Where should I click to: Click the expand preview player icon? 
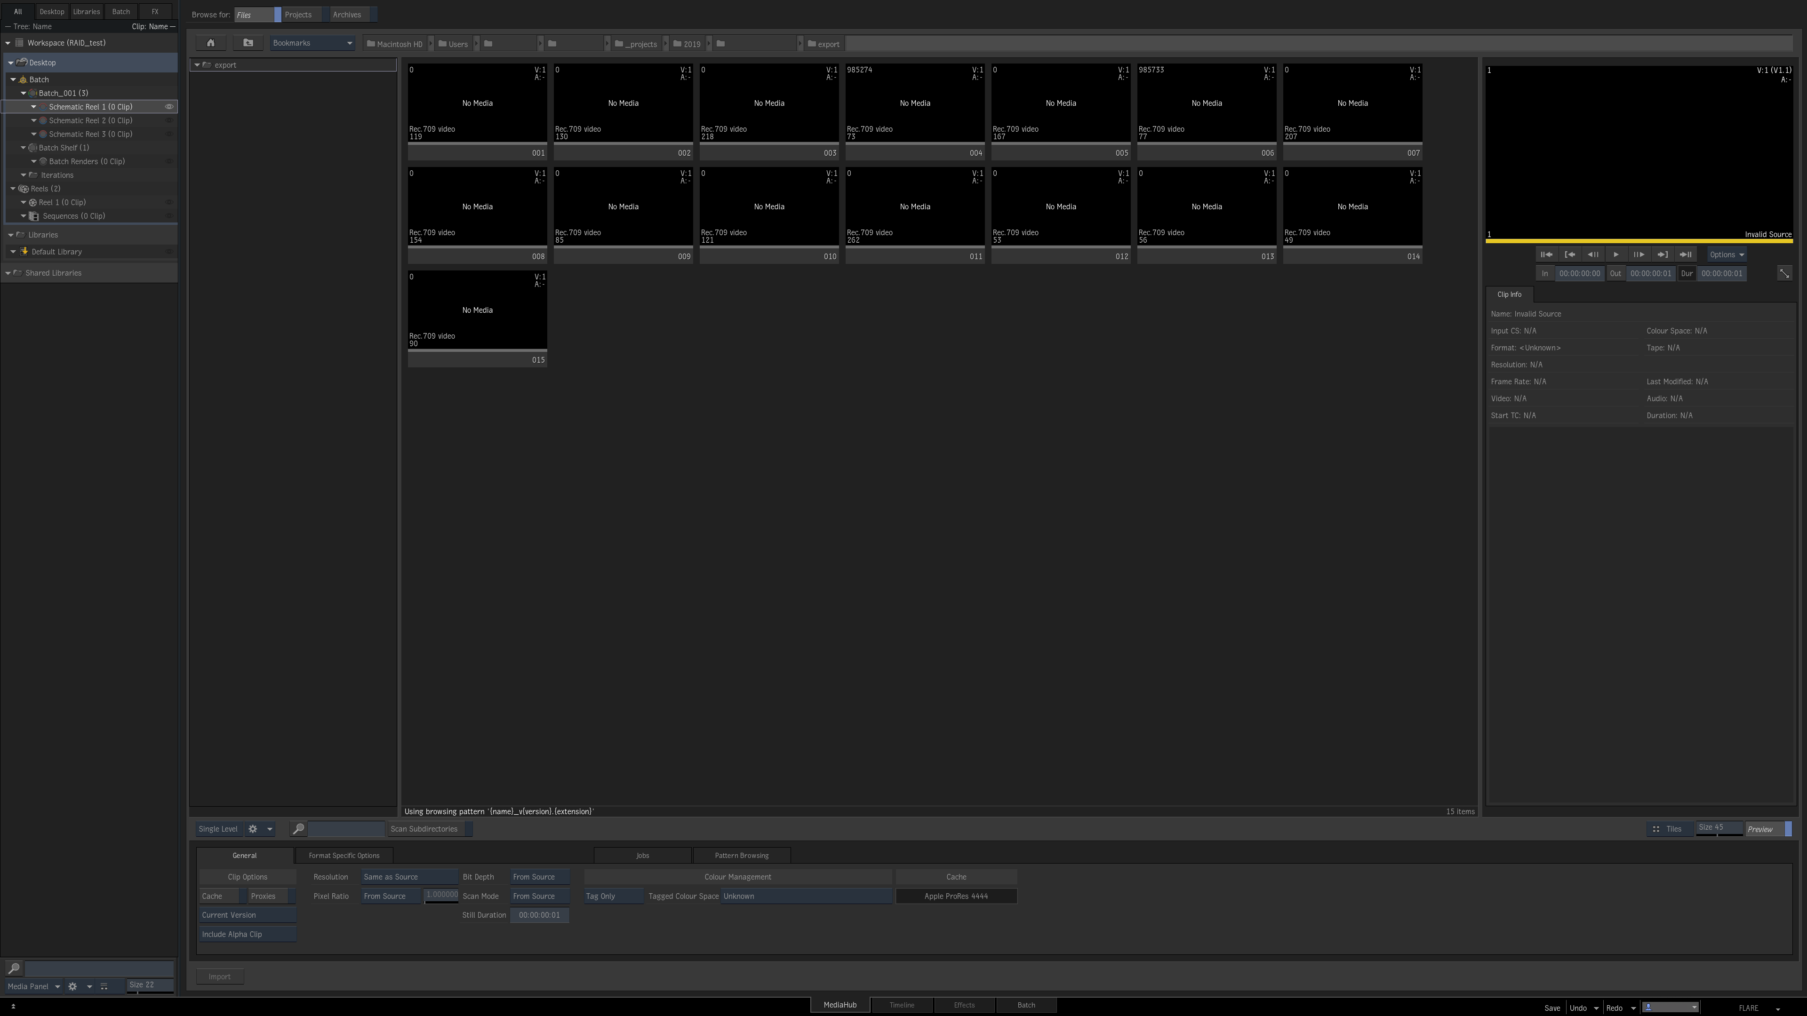pos(1784,273)
